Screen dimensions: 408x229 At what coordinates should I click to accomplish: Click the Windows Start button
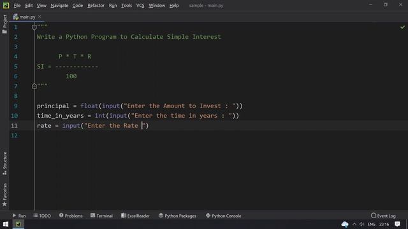(6, 224)
